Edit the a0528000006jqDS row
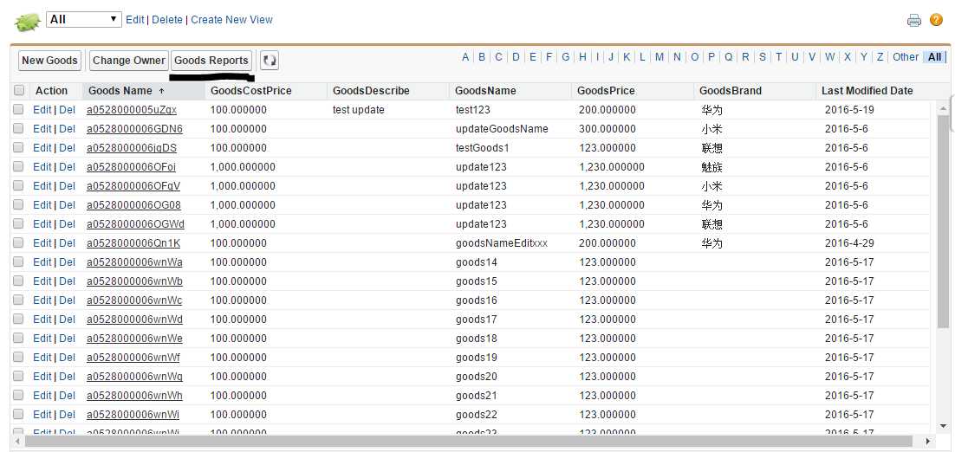The width and height of the screenshot is (955, 452). (x=42, y=148)
